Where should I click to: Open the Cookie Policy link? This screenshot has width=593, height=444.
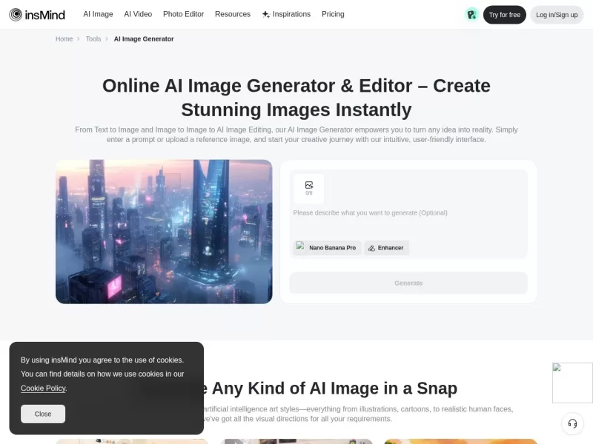click(43, 388)
